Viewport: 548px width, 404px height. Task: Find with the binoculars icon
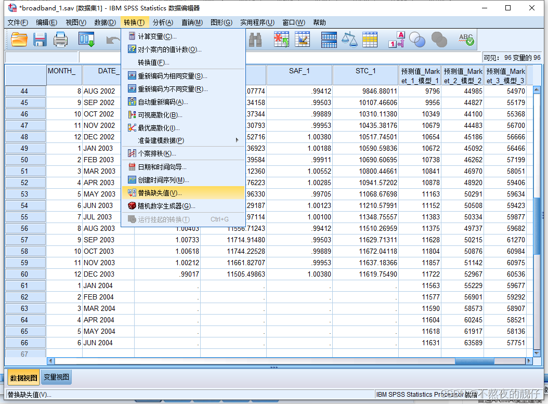(255, 40)
